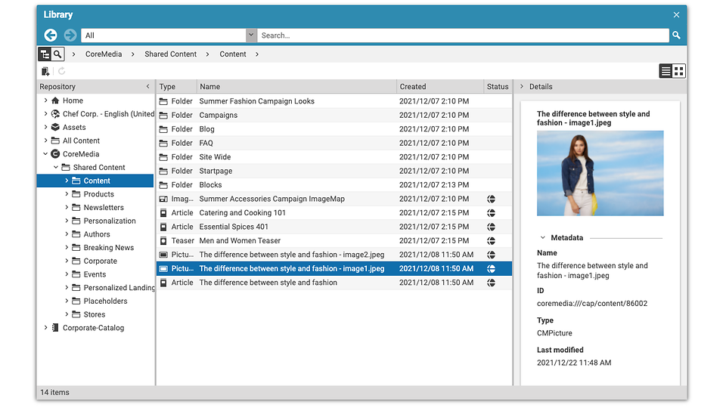Select the Breaking News folder in tree
726x408 pixels.
[109, 248]
